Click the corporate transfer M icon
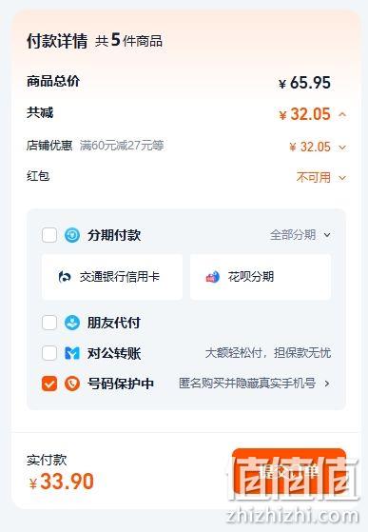Image resolution: width=368 pixels, height=532 pixels. click(x=72, y=353)
